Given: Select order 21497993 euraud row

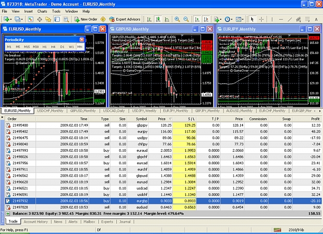Looking at the screenshot, I should pos(164,150).
